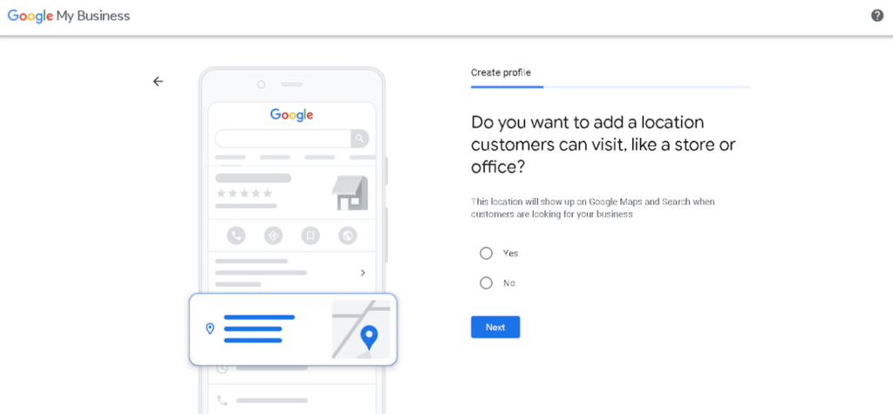
Task: Click the clock hours icon in illustration
Action: pyautogui.click(x=222, y=368)
